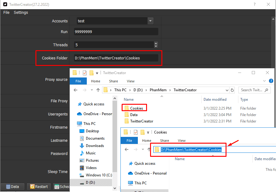Switch to the Share ribbon tab in TwitterCreator window
The height and width of the screenshot is (192, 276).
(x=113, y=81)
